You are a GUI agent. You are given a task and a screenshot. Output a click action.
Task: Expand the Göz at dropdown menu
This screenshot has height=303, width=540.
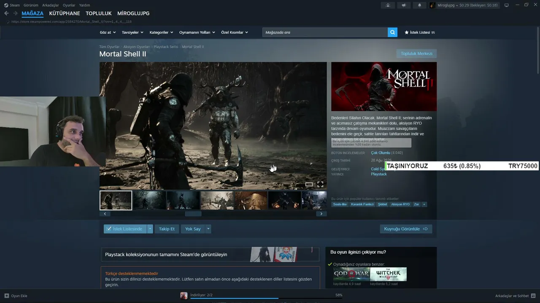pyautogui.click(x=107, y=32)
